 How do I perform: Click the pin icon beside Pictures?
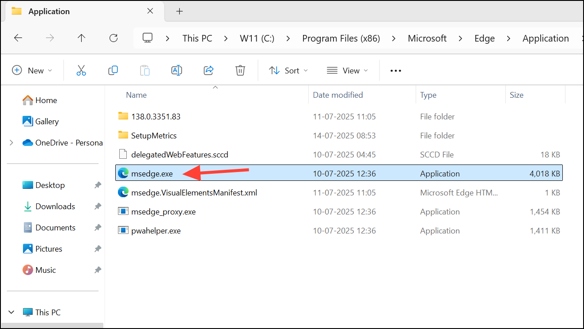coord(98,249)
